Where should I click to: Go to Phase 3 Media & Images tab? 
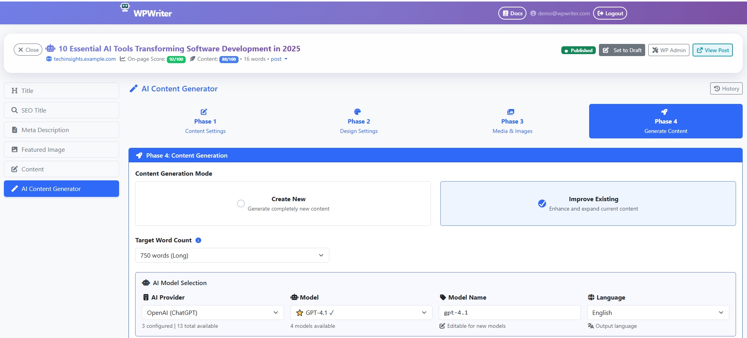click(512, 121)
